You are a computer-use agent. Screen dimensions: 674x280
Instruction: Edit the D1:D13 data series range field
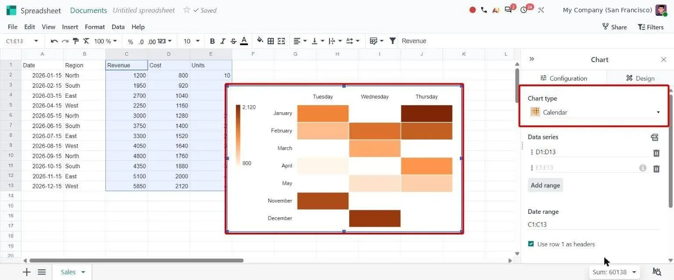pos(592,152)
